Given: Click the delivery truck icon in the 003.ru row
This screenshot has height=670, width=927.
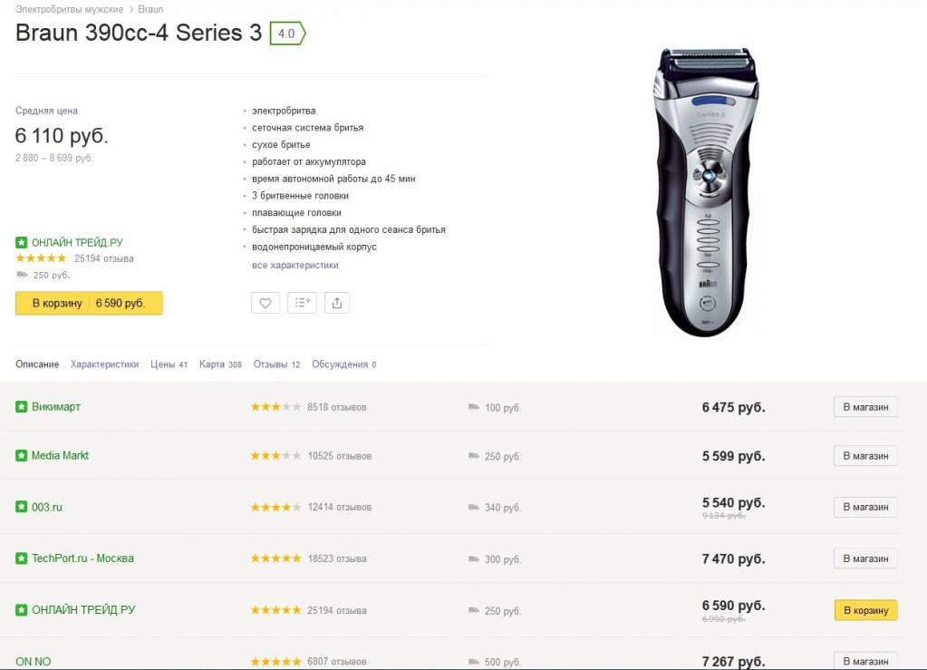Looking at the screenshot, I should [x=474, y=507].
